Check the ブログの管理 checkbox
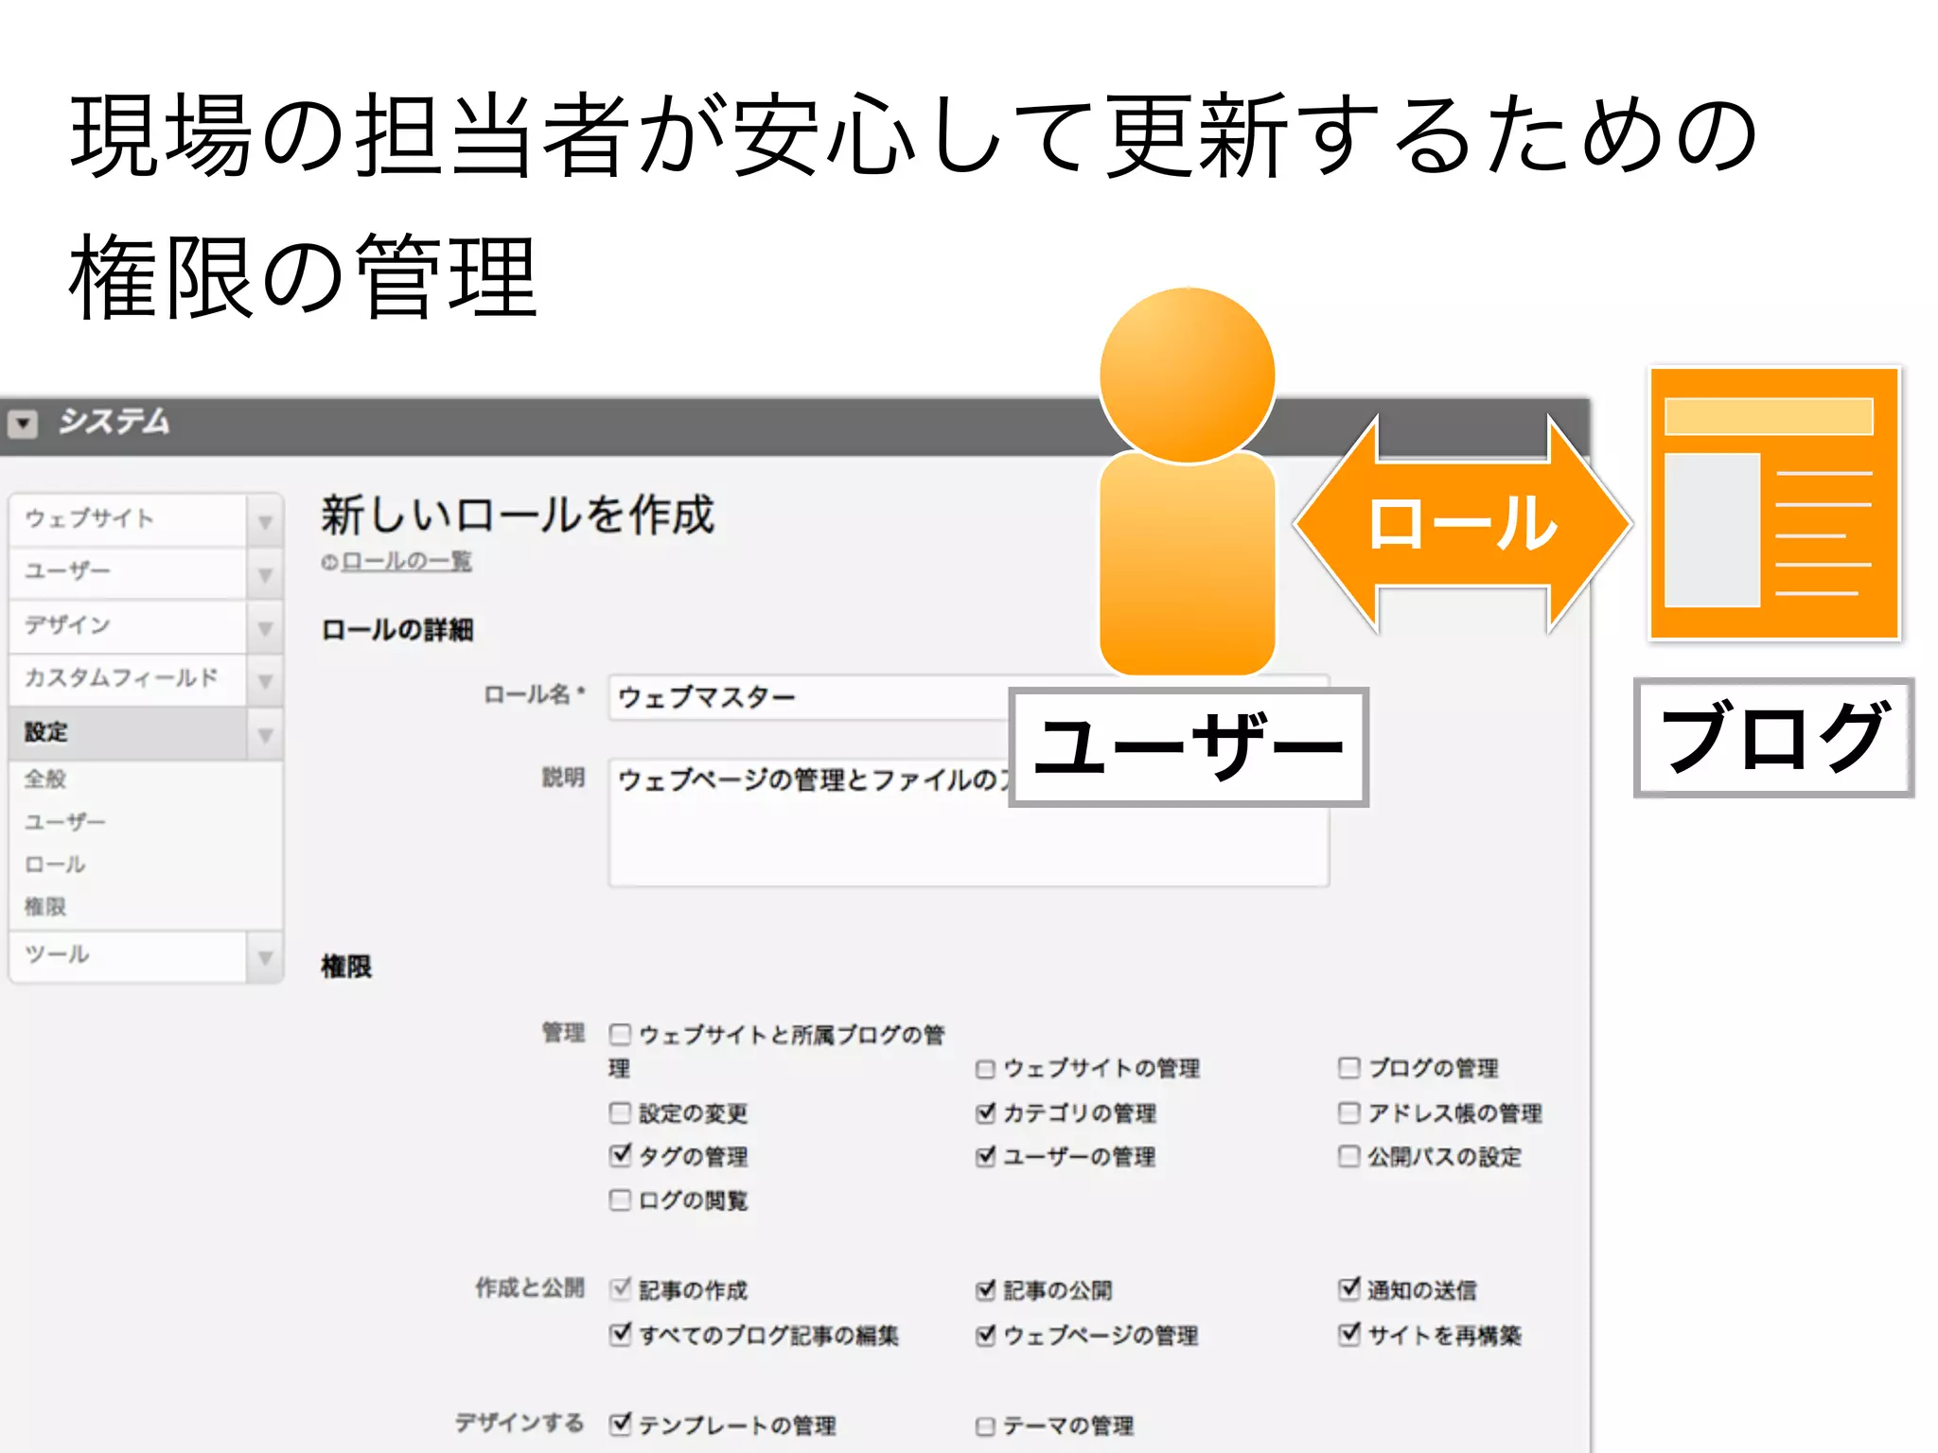The image size is (1938, 1453). click(x=1348, y=1068)
